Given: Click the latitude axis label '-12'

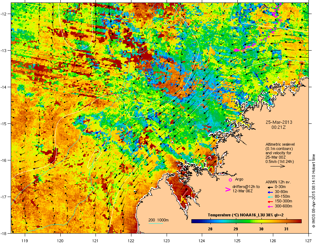Looking at the screenshot, I should pyautogui.click(x=4, y=14).
